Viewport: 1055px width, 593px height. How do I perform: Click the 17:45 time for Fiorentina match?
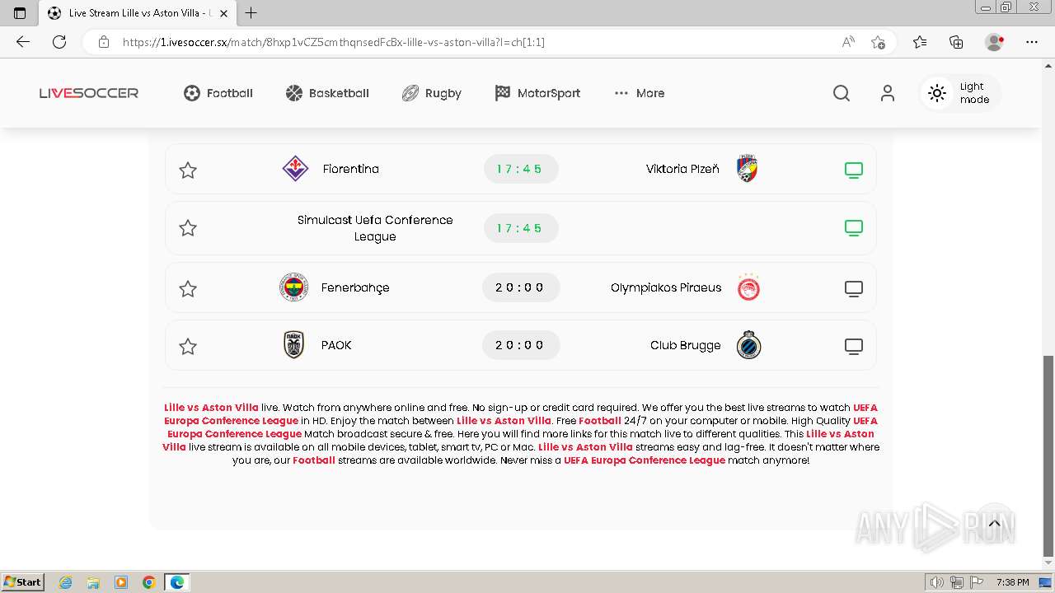pyautogui.click(x=521, y=169)
